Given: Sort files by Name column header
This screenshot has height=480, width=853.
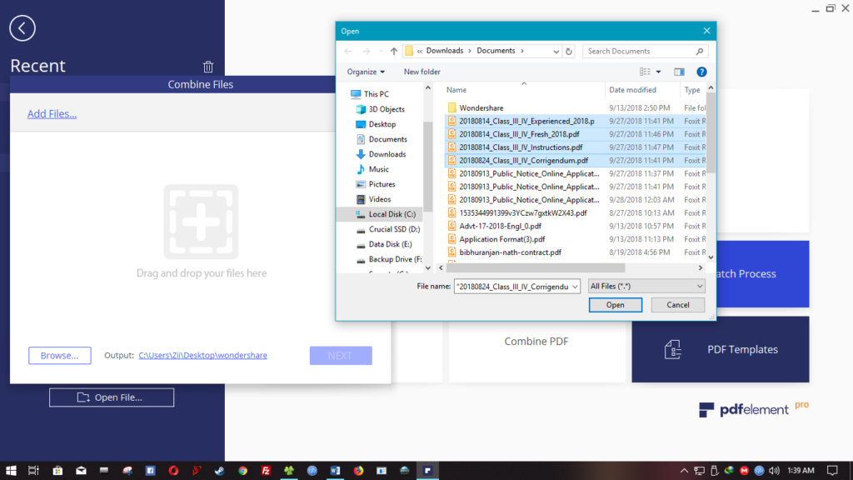Looking at the screenshot, I should click(x=456, y=90).
